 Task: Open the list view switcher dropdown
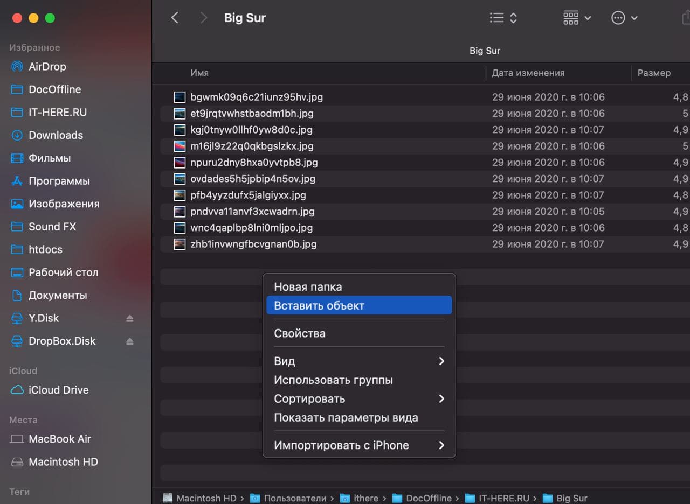point(503,18)
